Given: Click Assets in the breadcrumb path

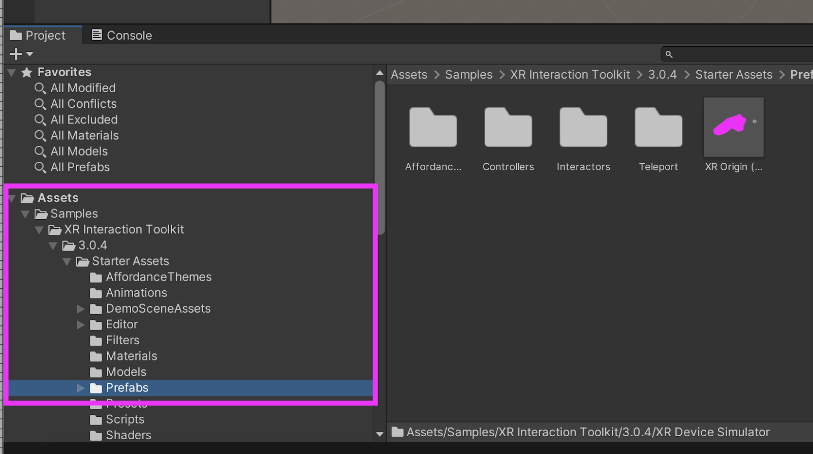Looking at the screenshot, I should (x=409, y=75).
